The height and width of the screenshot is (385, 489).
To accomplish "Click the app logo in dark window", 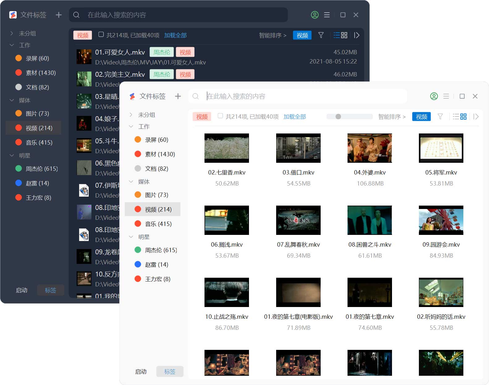I will [13, 15].
